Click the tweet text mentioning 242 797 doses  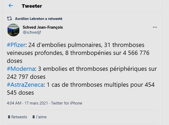(26, 77)
